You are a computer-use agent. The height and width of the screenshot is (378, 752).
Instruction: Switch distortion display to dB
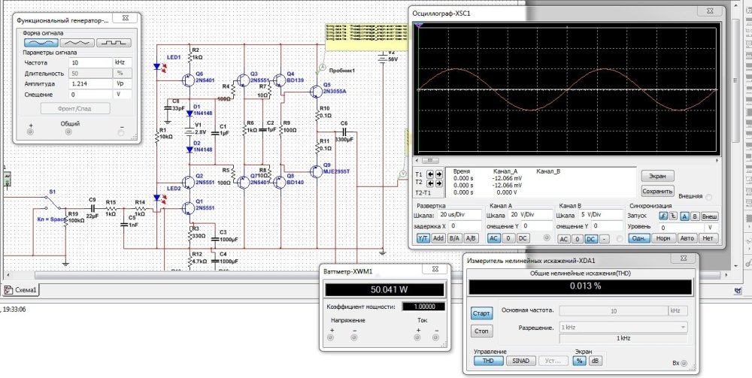tap(594, 361)
